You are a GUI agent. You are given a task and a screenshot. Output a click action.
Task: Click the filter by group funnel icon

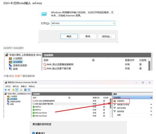point(115,111)
